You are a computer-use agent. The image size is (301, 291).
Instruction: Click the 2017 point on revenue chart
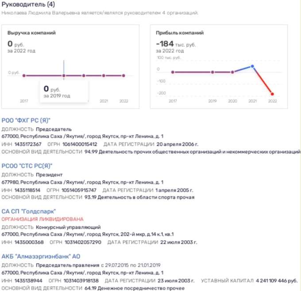(24, 76)
